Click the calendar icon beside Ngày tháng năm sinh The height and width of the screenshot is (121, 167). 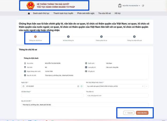pos(25,71)
